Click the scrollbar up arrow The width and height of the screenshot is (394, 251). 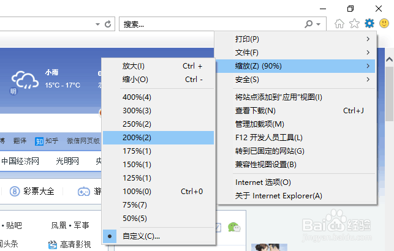[x=389, y=59]
